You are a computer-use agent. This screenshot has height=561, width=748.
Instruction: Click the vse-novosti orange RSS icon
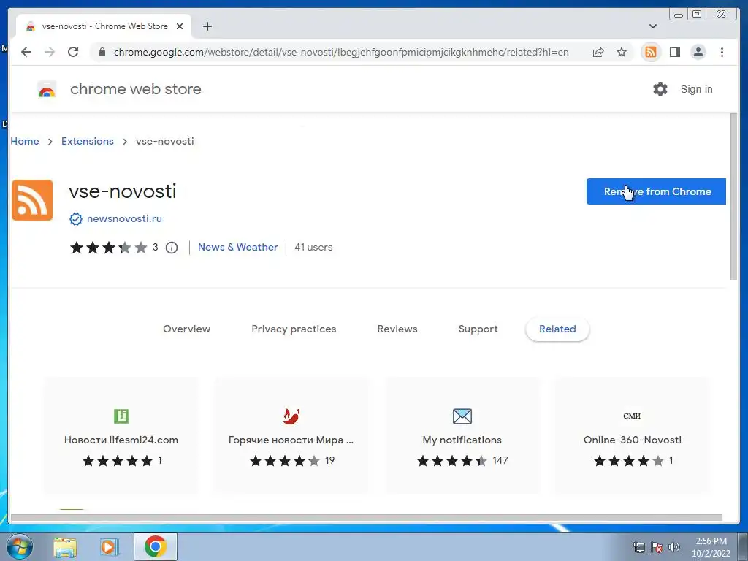click(x=32, y=200)
